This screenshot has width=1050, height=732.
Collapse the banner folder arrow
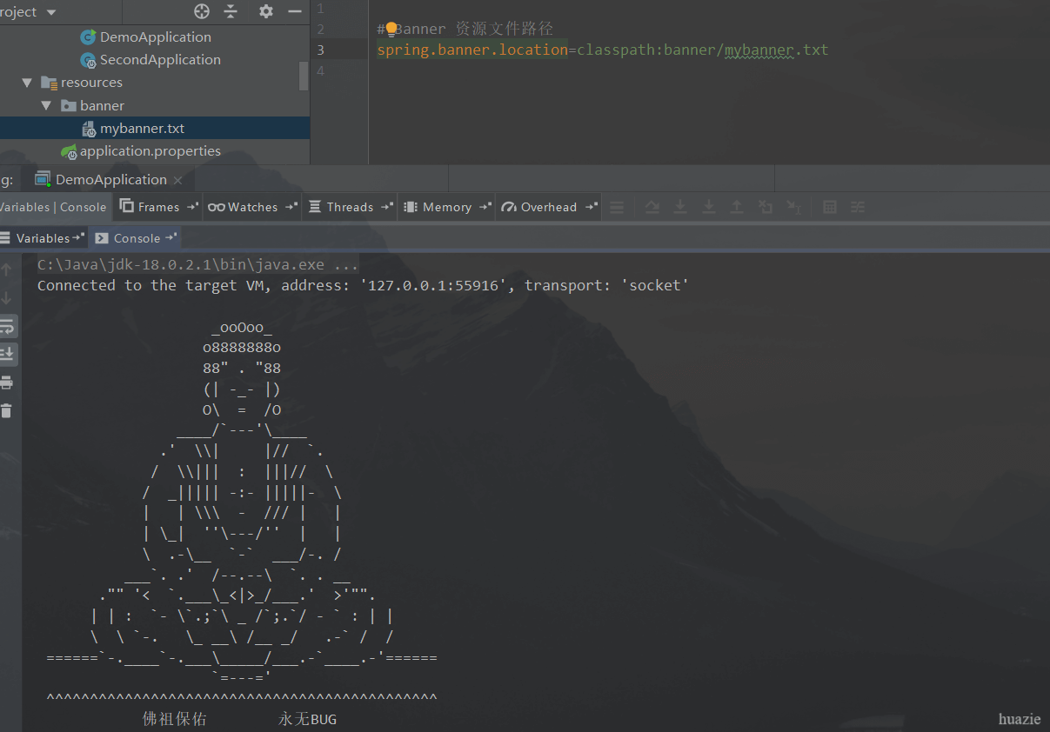tap(47, 105)
